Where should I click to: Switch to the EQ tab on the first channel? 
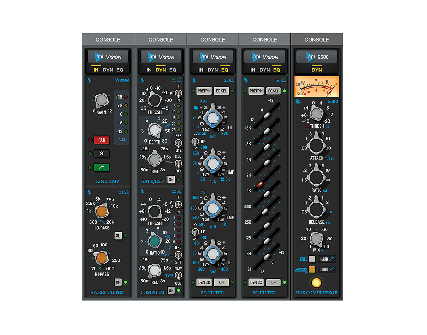(x=120, y=70)
